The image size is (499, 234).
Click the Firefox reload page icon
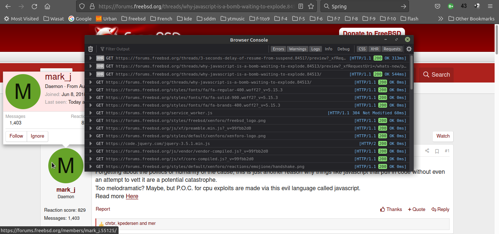coord(34,6)
